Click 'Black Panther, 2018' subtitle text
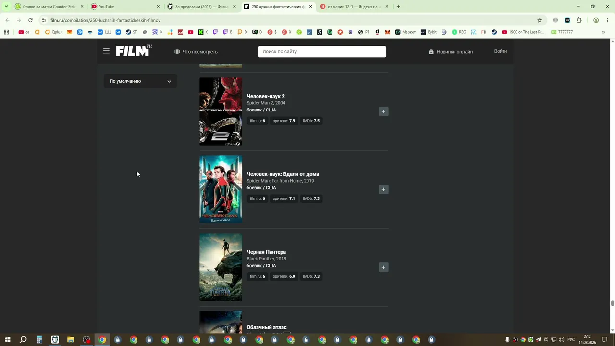The image size is (615, 346). (266, 259)
